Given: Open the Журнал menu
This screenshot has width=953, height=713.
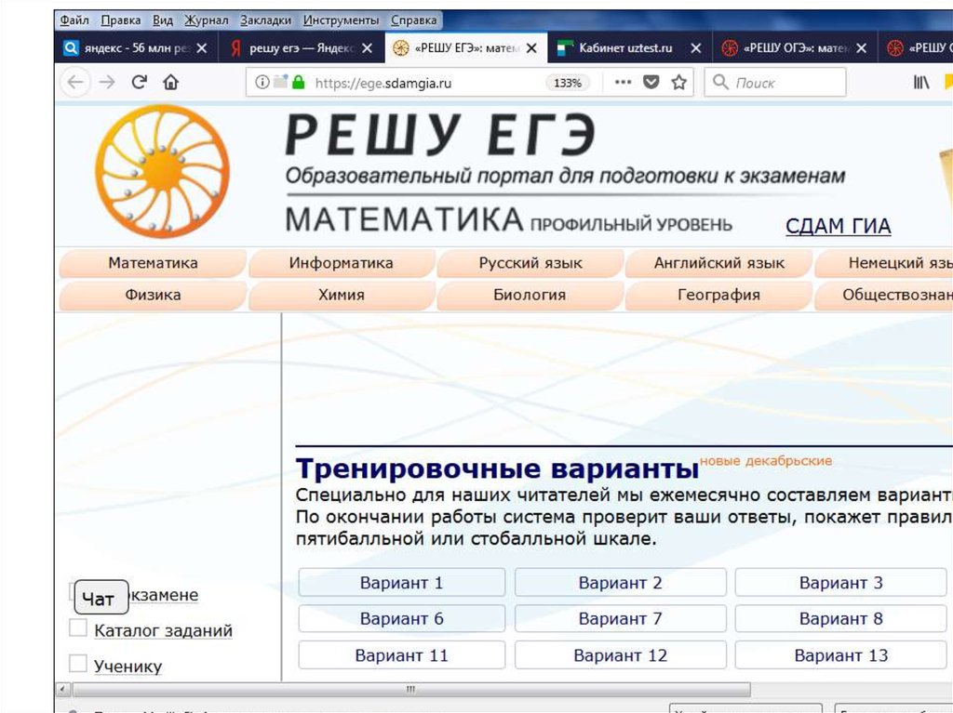Looking at the screenshot, I should 207,20.
